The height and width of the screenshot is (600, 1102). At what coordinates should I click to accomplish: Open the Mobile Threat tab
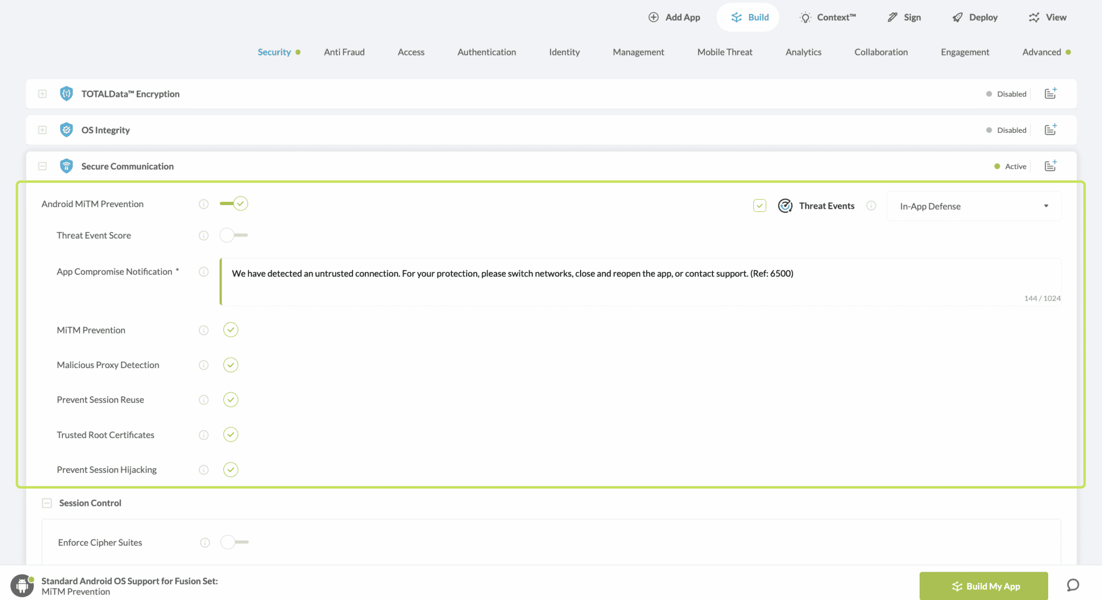pos(724,52)
